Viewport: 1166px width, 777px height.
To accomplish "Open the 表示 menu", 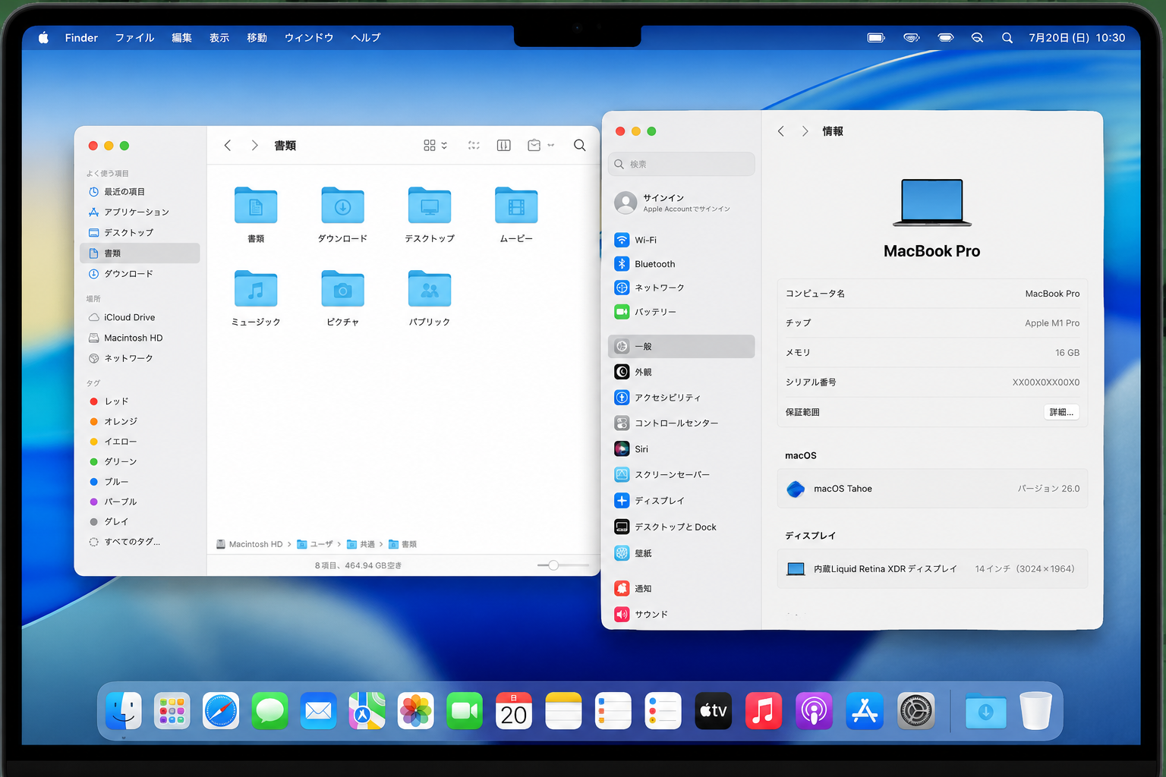I will point(219,37).
